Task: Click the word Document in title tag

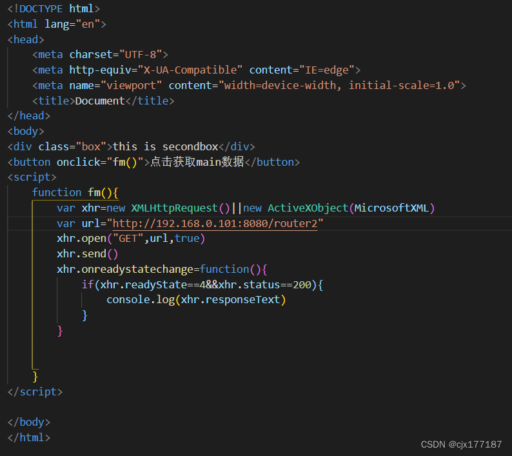Action: pos(100,101)
